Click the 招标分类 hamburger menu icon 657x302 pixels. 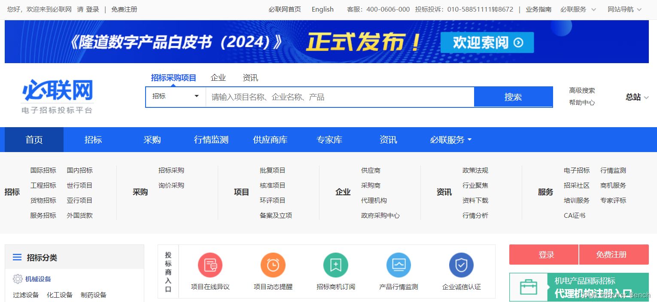(17, 257)
